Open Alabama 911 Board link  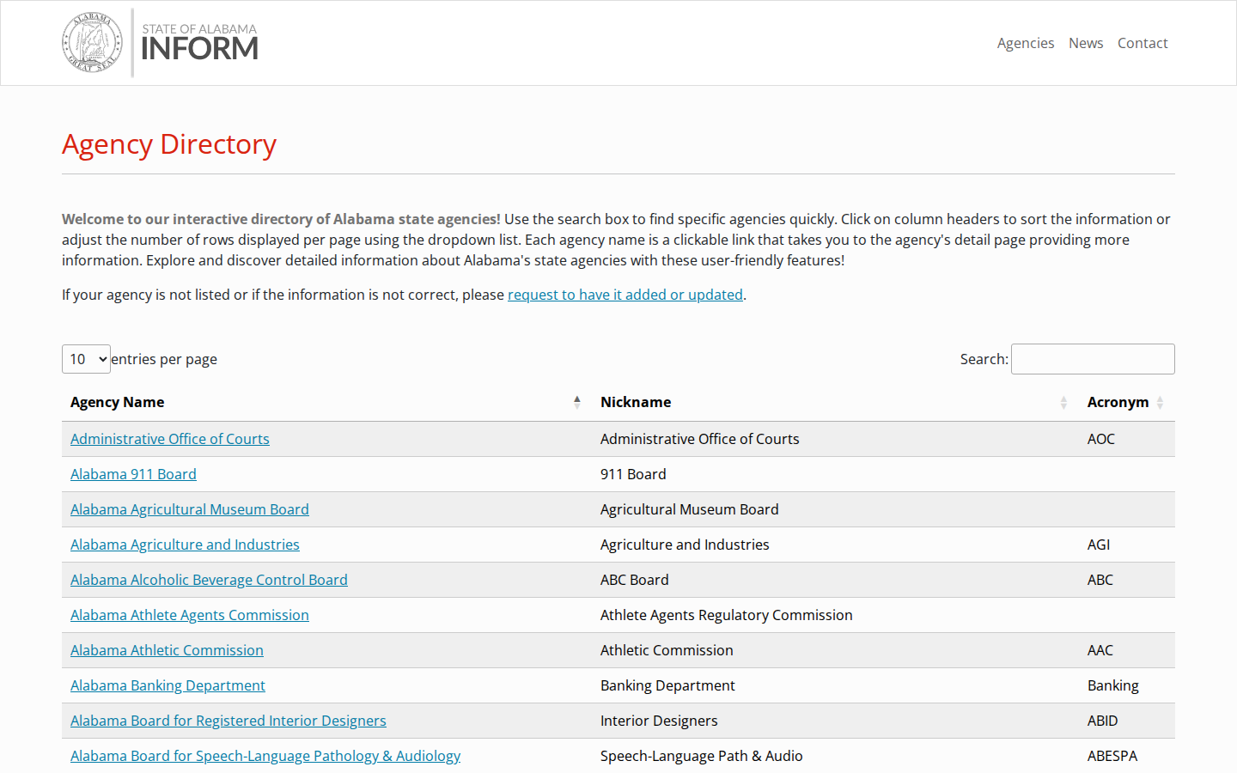click(133, 474)
